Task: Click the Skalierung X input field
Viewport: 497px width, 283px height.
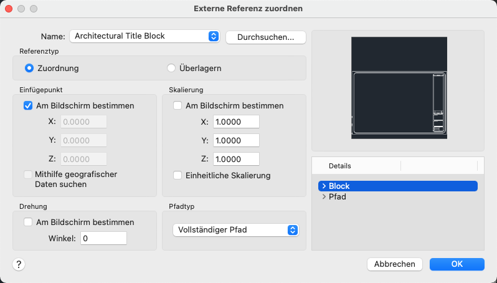Action: click(x=236, y=122)
